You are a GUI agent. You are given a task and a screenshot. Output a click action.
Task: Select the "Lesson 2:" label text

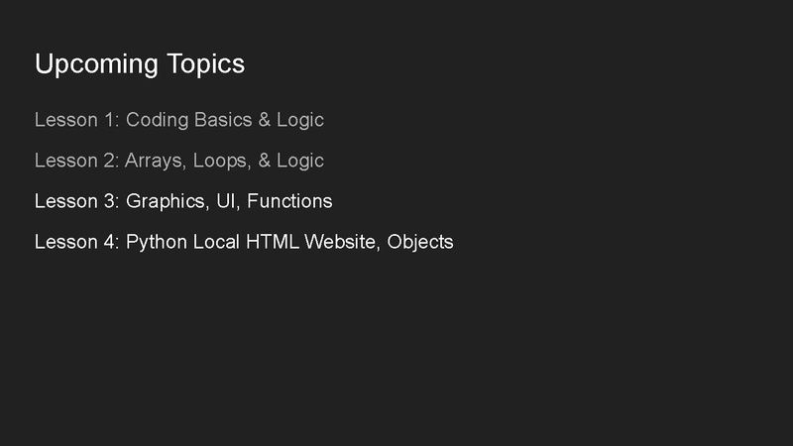coord(77,161)
